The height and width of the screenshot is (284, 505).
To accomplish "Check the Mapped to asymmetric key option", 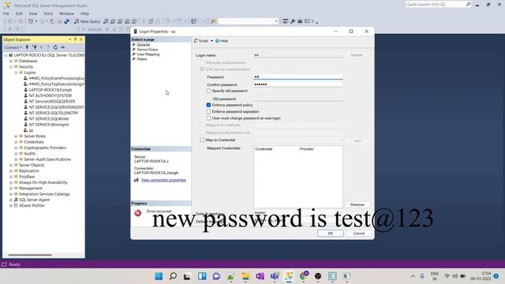I will 202,133.
